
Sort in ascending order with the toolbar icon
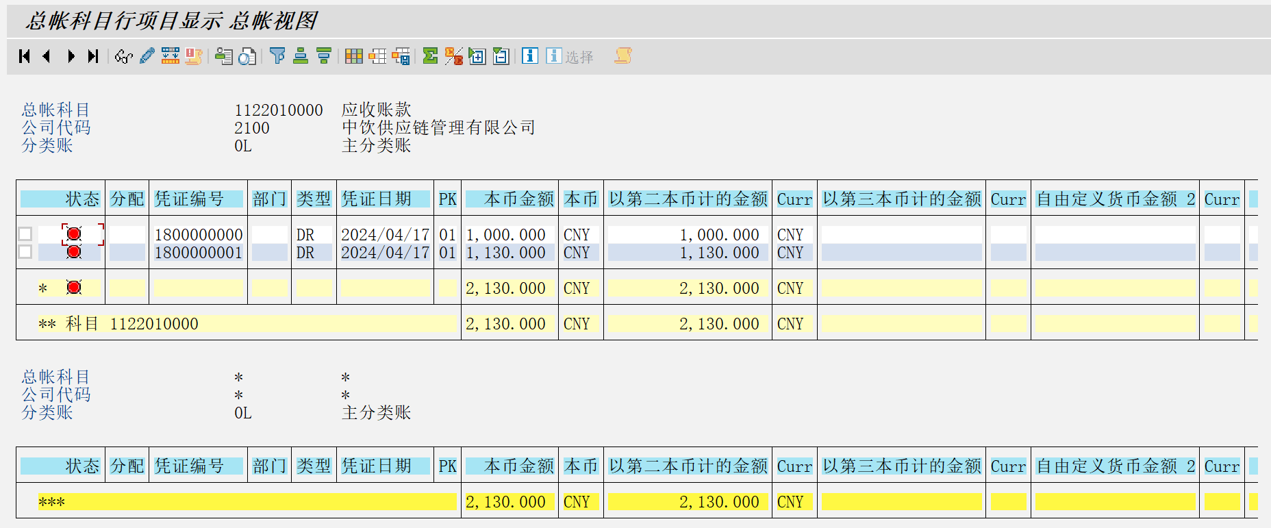[x=301, y=56]
